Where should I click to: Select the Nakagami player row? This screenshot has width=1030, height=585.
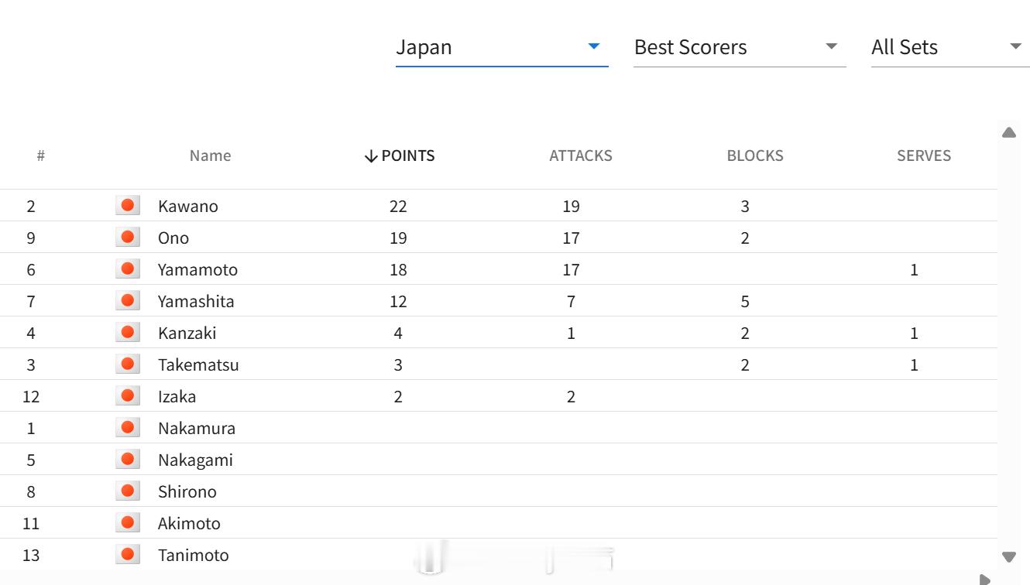pyautogui.click(x=499, y=460)
